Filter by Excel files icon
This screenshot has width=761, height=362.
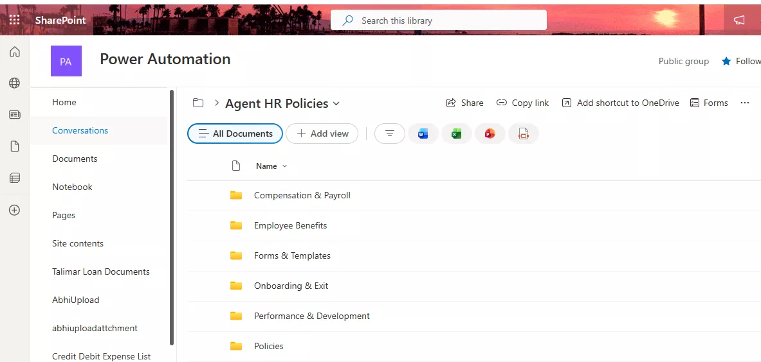(457, 134)
